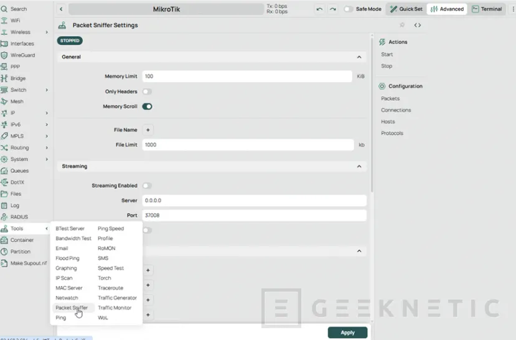Toggle the Safe Mode switch
The image size is (516, 340).
pyautogui.click(x=349, y=9)
